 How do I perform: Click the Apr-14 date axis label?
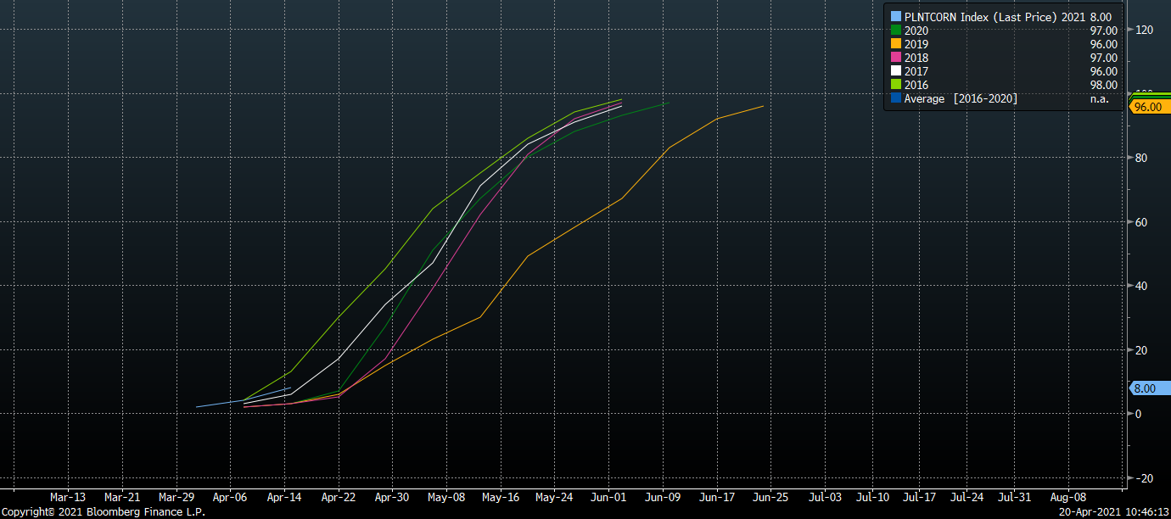click(x=284, y=497)
